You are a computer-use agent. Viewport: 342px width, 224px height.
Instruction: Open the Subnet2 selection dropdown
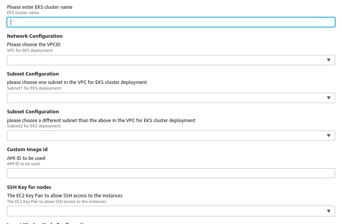click(x=171, y=135)
